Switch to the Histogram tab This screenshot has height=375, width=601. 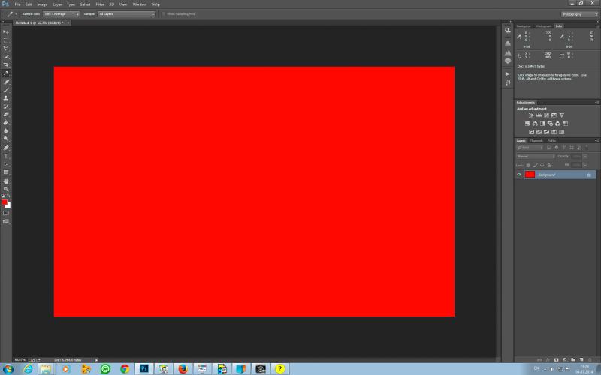pyautogui.click(x=543, y=26)
